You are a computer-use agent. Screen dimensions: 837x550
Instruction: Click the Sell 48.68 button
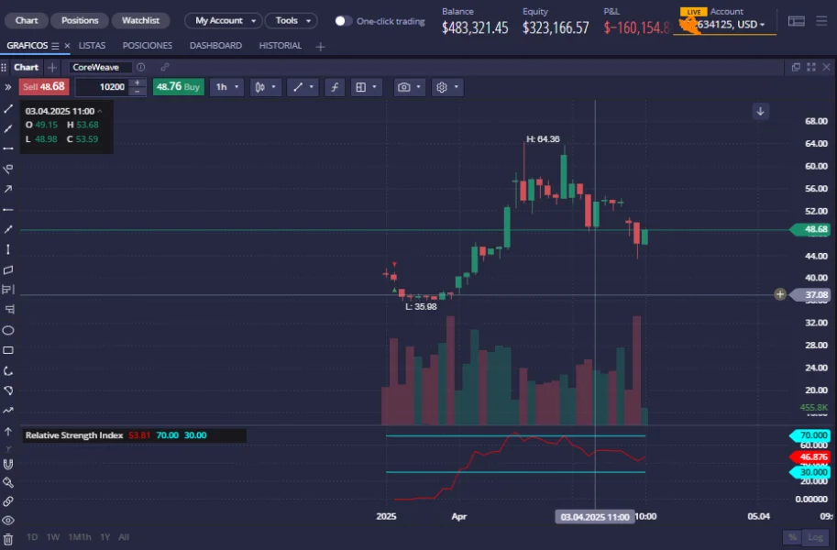tap(44, 86)
